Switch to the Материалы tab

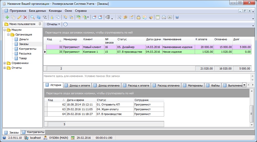coord(193,85)
